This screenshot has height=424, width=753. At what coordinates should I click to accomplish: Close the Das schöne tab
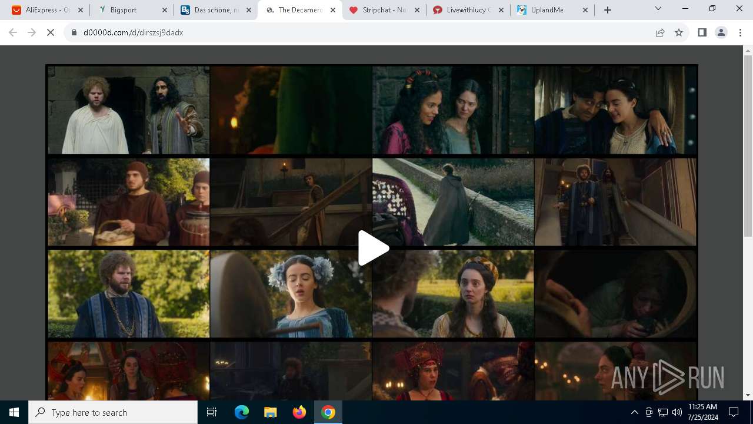[x=249, y=10]
